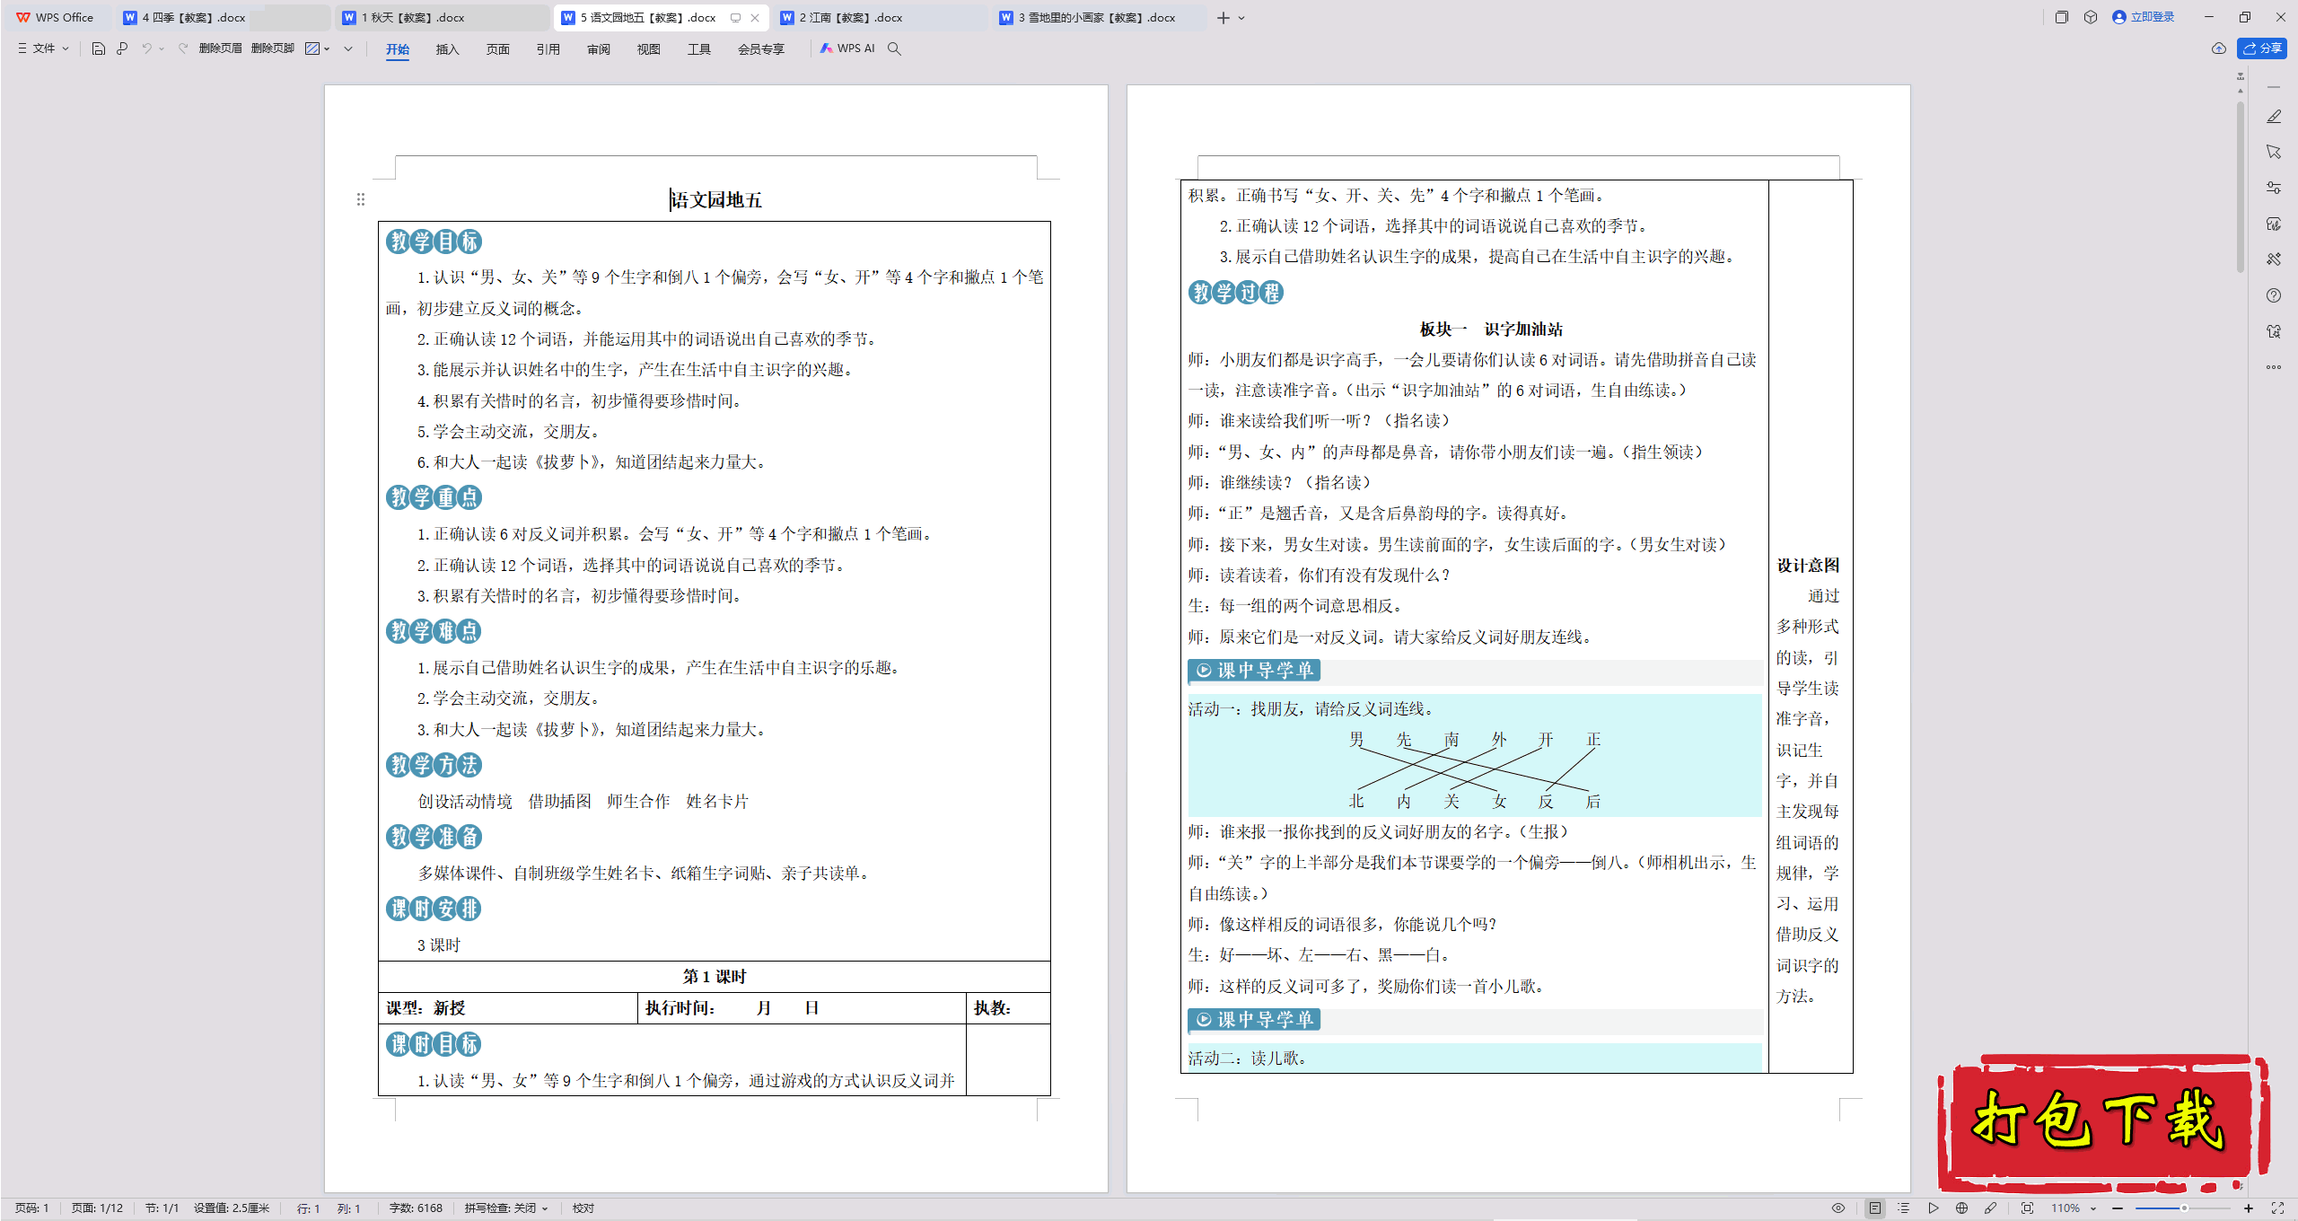
Task: Click the fit-page zoom icon
Action: [2027, 1208]
